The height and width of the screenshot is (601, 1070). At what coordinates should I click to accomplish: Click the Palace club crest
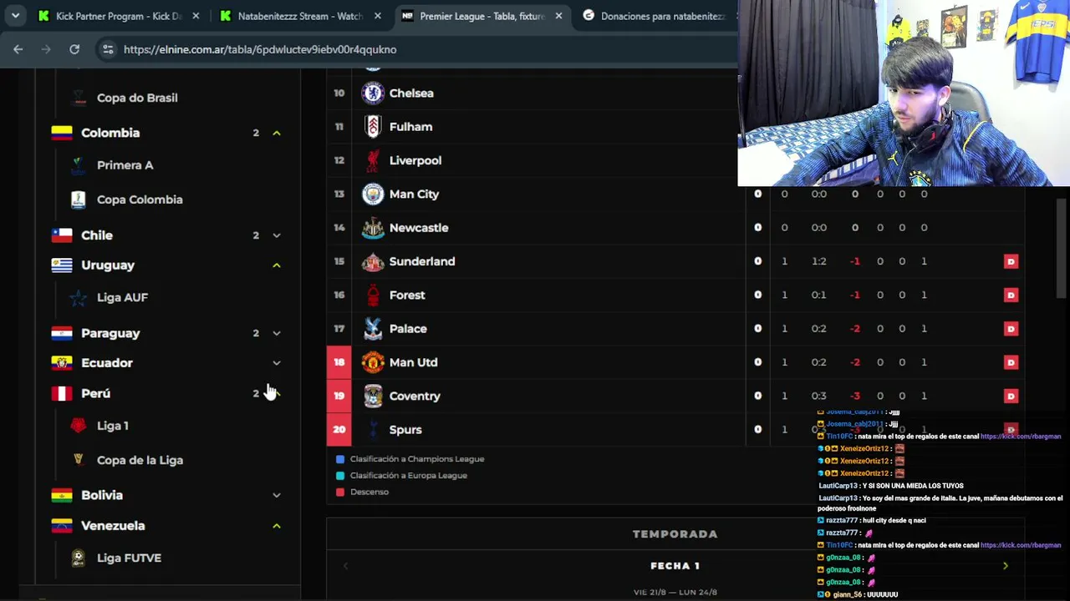tap(373, 329)
